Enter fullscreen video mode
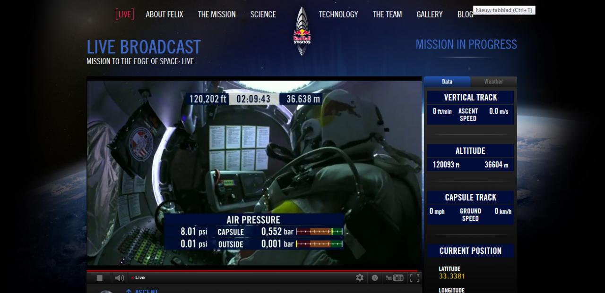 click(415, 277)
